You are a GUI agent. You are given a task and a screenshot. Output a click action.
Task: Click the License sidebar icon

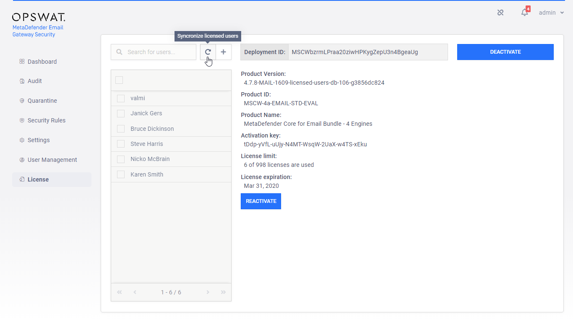(x=22, y=179)
